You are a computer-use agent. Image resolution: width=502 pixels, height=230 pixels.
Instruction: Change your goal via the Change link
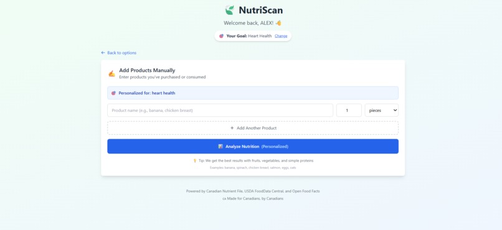click(281, 36)
